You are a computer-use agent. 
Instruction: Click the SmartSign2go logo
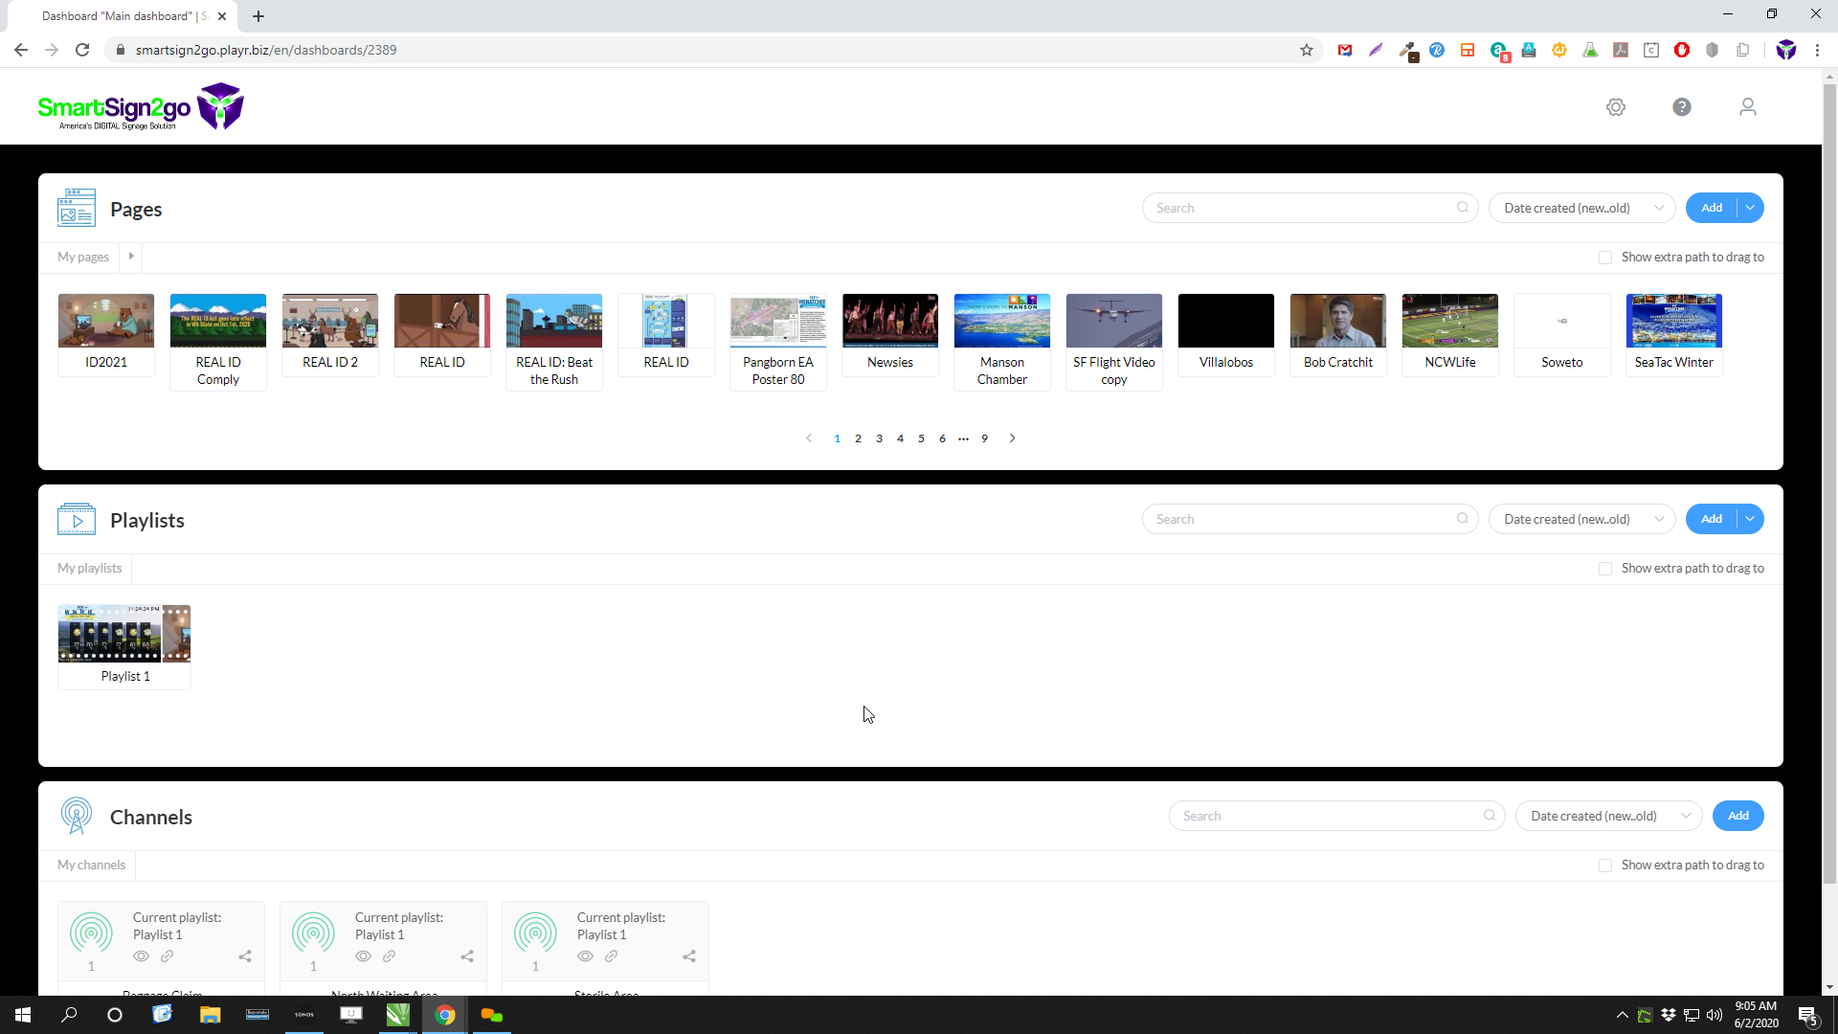click(141, 107)
